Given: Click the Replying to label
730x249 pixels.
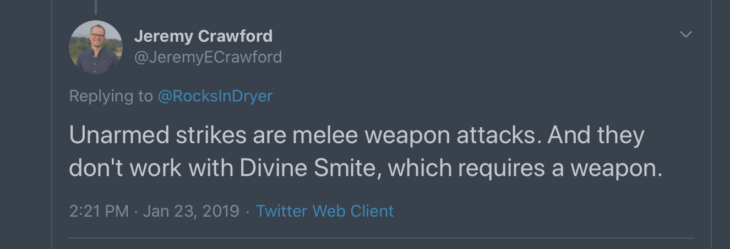Looking at the screenshot, I should tap(111, 96).
